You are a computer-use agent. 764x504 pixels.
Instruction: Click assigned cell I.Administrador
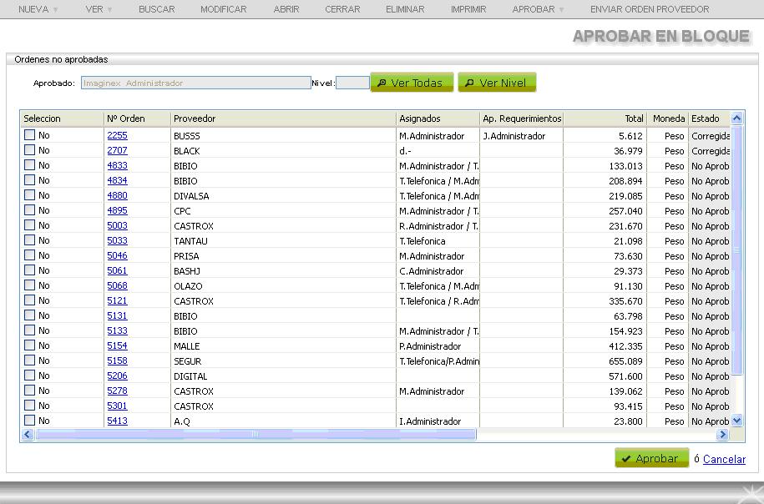tap(430, 421)
